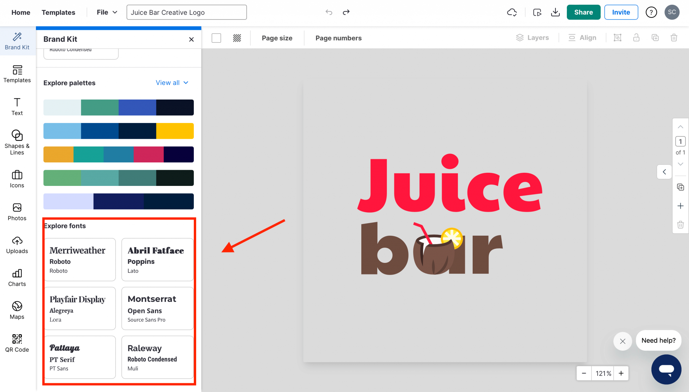Open the File menu dropdown
The height and width of the screenshot is (392, 689).
(x=106, y=12)
